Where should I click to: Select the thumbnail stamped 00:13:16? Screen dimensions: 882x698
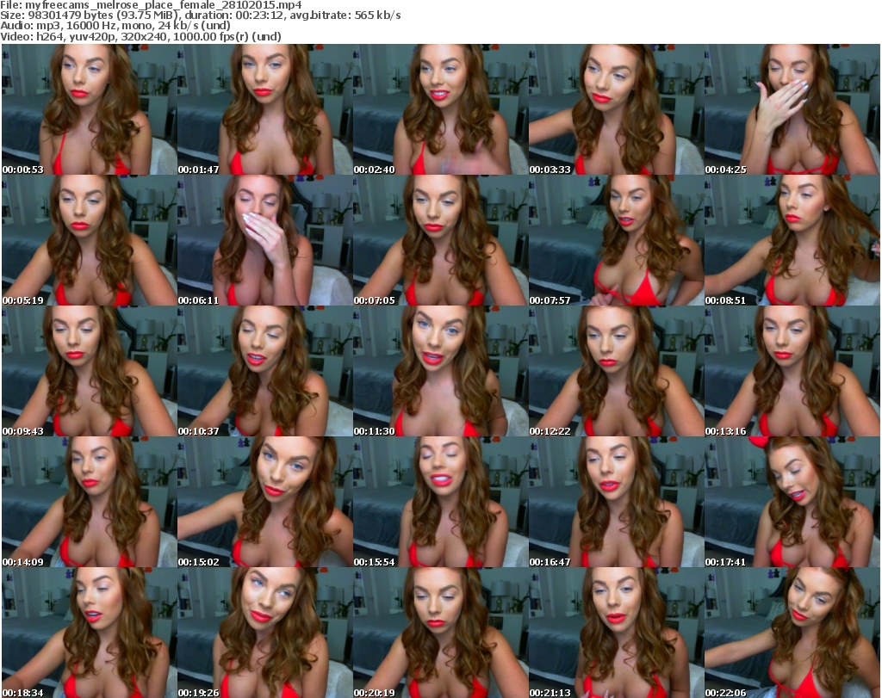pos(792,371)
